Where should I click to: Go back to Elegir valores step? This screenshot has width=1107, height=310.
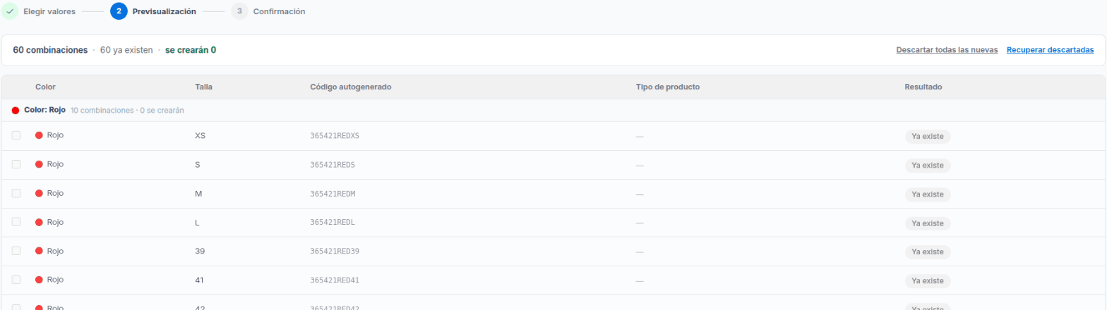point(49,12)
